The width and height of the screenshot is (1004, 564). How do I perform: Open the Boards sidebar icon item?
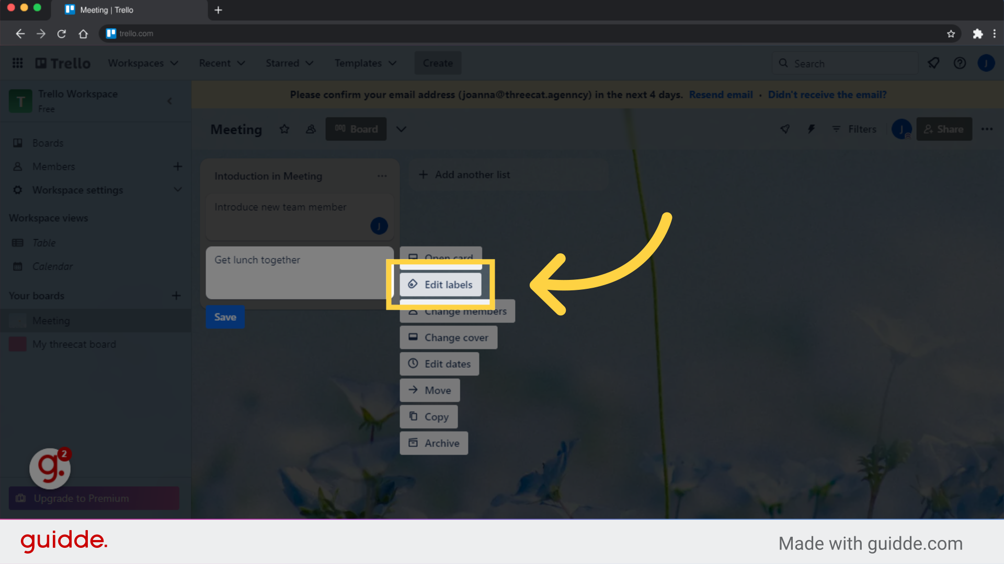coord(48,143)
